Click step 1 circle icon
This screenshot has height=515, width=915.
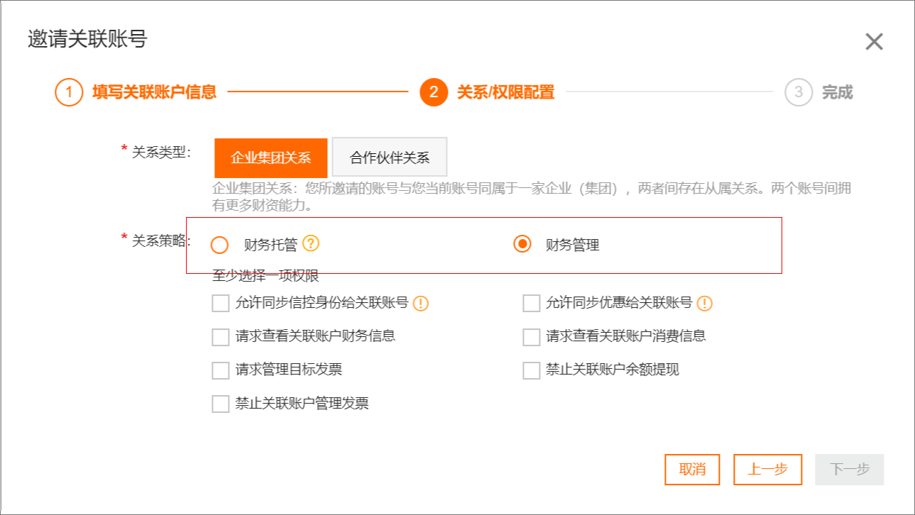pos(69,92)
